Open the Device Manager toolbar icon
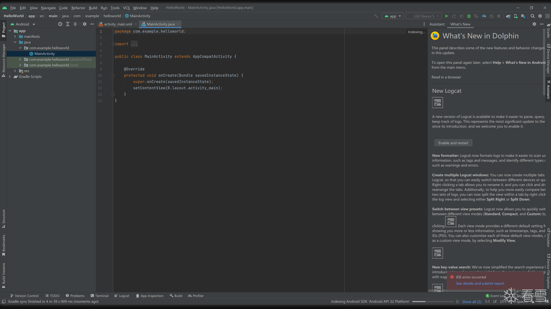 coord(516,16)
